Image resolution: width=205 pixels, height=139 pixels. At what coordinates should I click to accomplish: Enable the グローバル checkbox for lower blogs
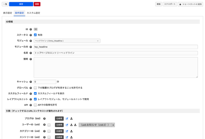point(35,88)
